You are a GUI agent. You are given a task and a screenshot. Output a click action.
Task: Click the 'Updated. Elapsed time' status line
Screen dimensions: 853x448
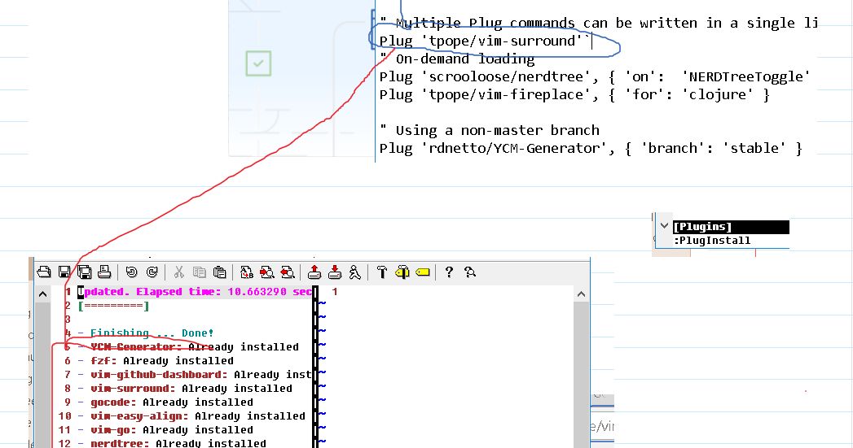196,292
